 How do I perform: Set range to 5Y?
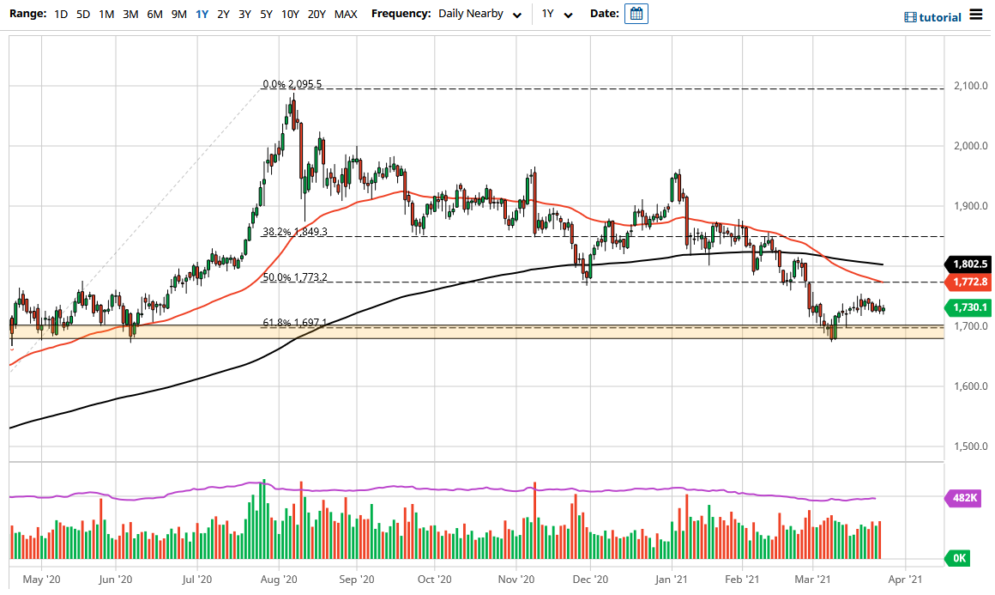(x=267, y=14)
